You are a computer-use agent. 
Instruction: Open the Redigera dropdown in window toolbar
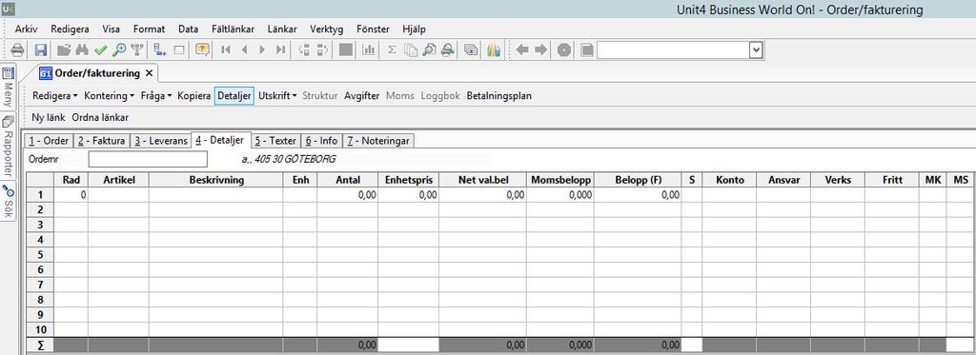click(54, 96)
